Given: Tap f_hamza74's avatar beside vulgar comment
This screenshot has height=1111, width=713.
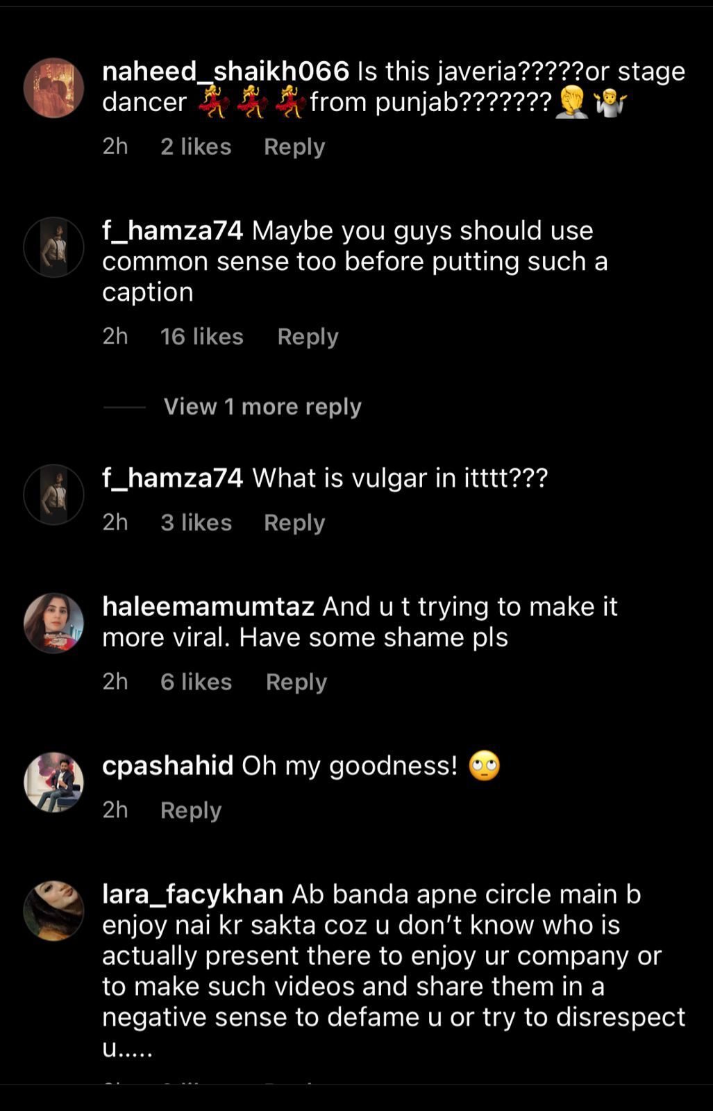Looking at the screenshot, I should (x=54, y=494).
